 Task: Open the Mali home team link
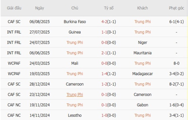pos(75,63)
